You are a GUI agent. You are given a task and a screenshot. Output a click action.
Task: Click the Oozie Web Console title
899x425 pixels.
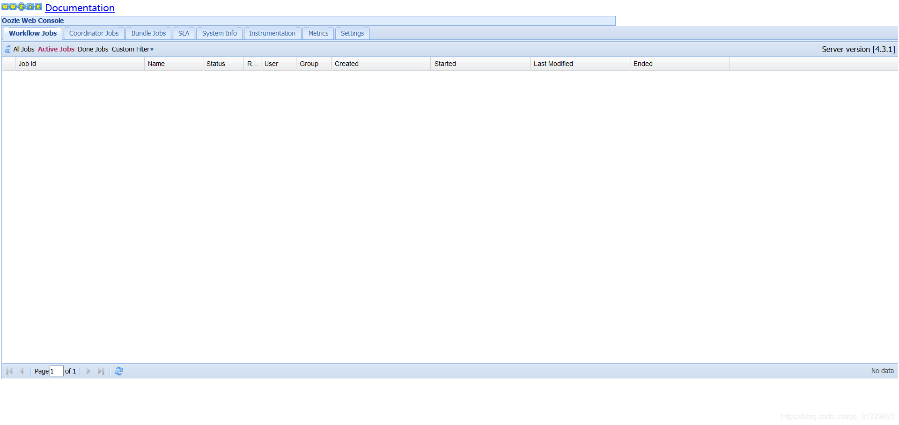[33, 21]
